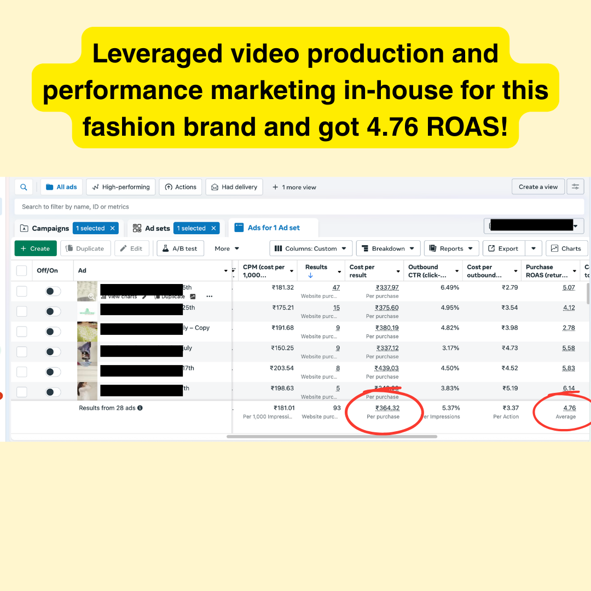Click the underlined ₹337.97 cost per purchase
Image resolution: width=591 pixels, height=591 pixels.
click(x=387, y=288)
